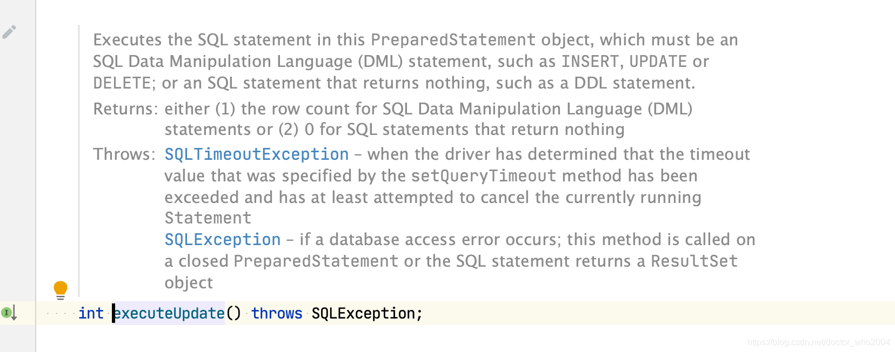Click the green implementation marker in gutter
Screen dimensions: 895x352
(x=5, y=313)
